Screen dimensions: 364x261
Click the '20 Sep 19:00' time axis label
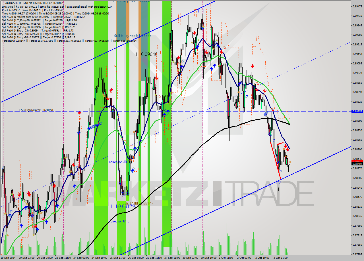point(45,258)
